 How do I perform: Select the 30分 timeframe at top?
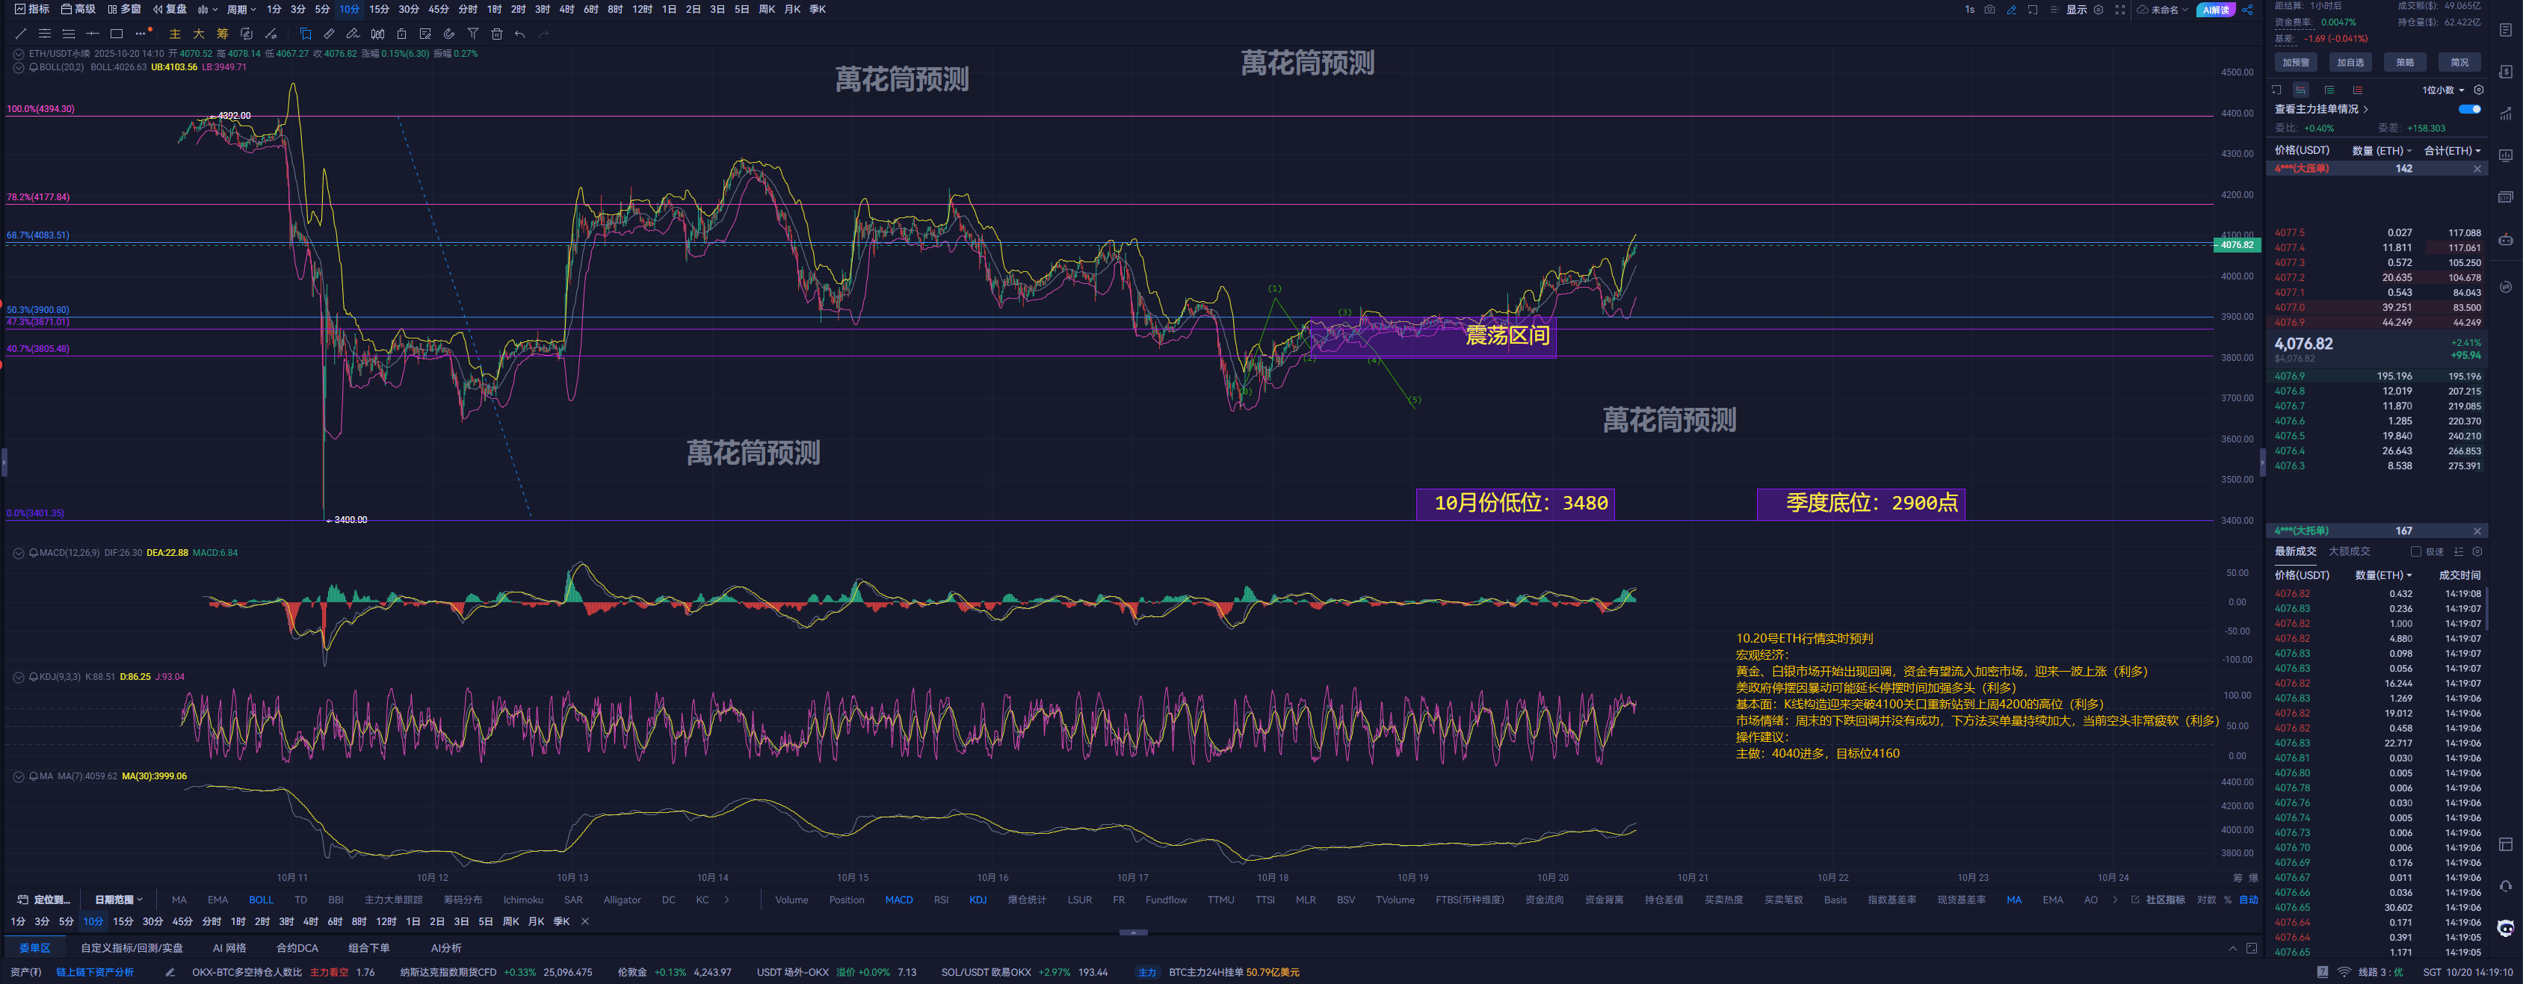pyautogui.click(x=409, y=10)
